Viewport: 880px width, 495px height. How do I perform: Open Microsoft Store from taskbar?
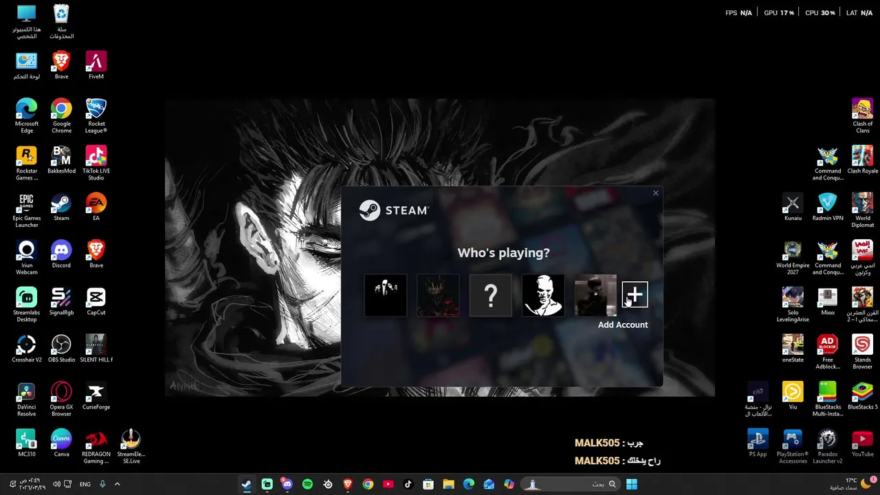tap(428, 484)
